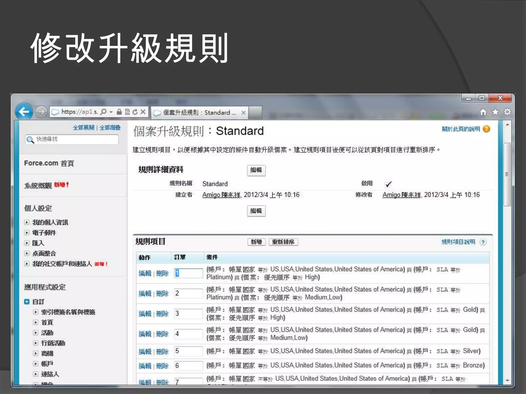The image size is (526, 394).
Task: Click 刪除 for rule entry 1
Action: [x=162, y=273]
